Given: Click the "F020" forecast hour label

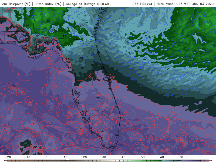Looking at the screenshot, I should tap(160, 4).
